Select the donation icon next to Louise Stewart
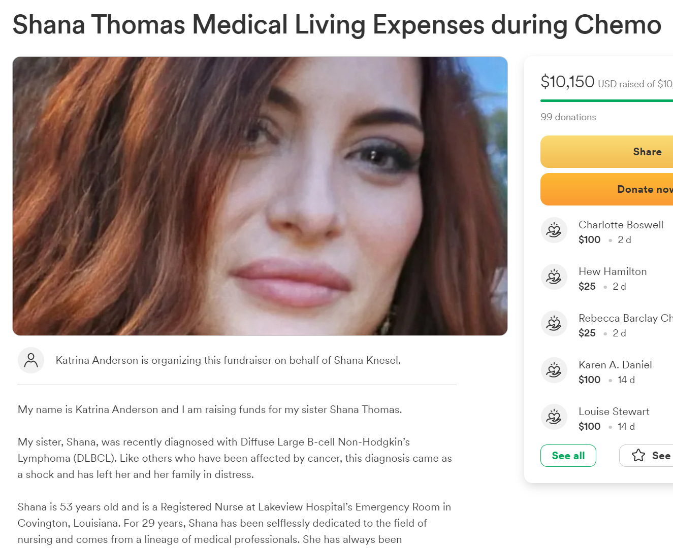Viewport: 673px width, 548px height. [554, 417]
